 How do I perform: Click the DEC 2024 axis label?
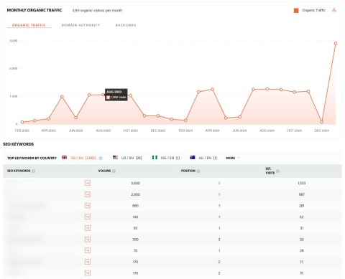pyautogui.click(x=322, y=131)
